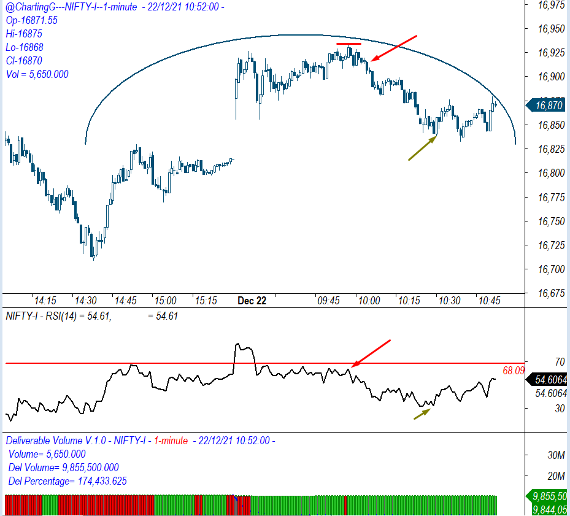Click the 20M volume axis label
Image resolution: width=570 pixels, height=516 pixels.
pos(556,476)
